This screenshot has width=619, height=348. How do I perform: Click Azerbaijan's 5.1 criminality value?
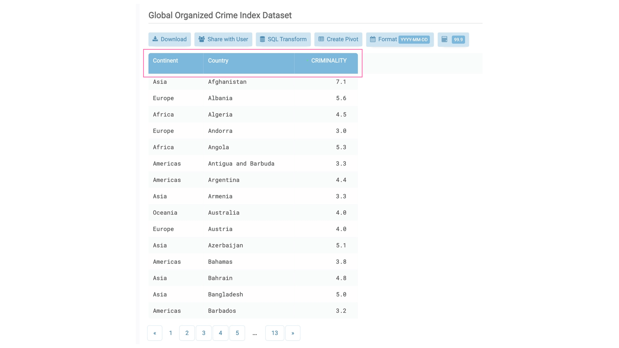(341, 246)
